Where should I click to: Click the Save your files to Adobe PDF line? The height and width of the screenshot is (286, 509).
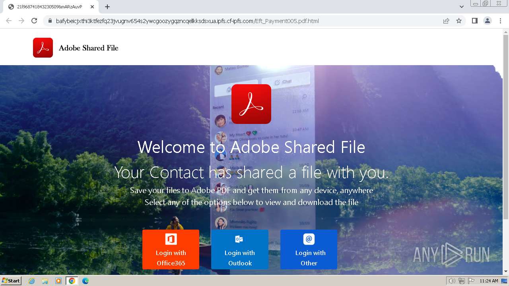coord(251,190)
